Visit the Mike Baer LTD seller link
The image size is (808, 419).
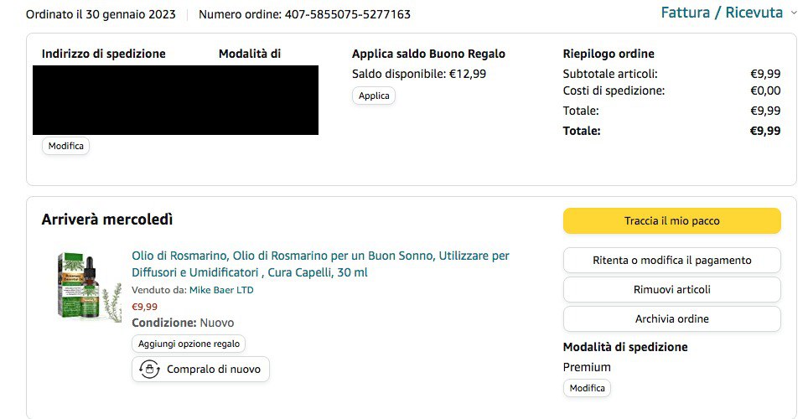coord(221,290)
